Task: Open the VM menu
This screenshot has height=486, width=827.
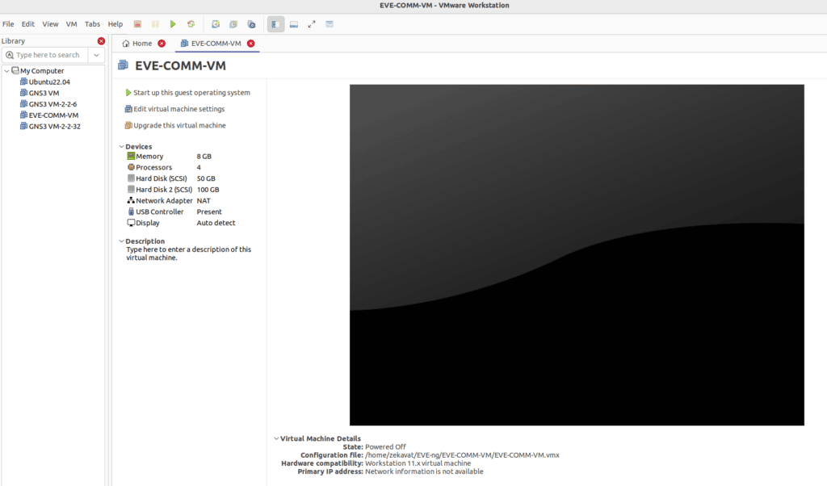Action: click(x=72, y=24)
